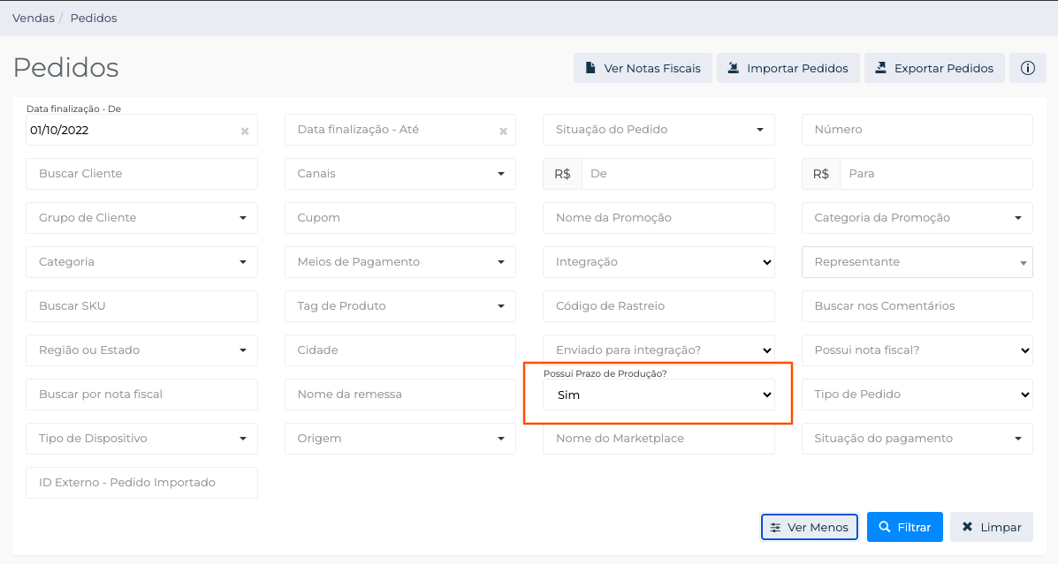Viewport: 1058px width, 564px height.
Task: Focus the Buscar SKU field
Action: (x=141, y=306)
